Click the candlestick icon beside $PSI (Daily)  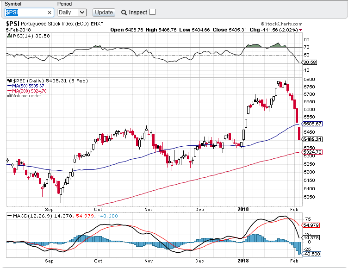9,81
